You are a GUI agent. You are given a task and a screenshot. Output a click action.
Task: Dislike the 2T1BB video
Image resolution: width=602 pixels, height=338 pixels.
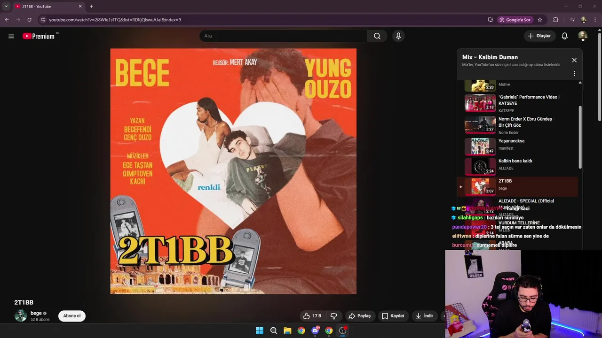pyautogui.click(x=334, y=316)
